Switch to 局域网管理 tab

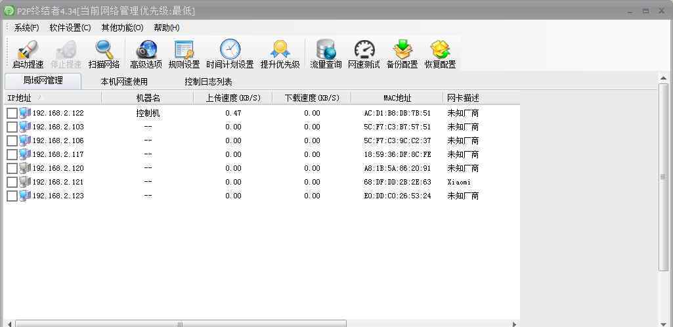[x=43, y=81]
